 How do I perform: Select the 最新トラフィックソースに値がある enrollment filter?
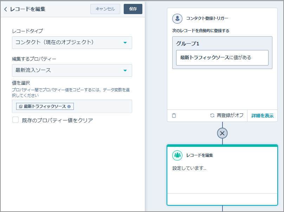[222, 58]
